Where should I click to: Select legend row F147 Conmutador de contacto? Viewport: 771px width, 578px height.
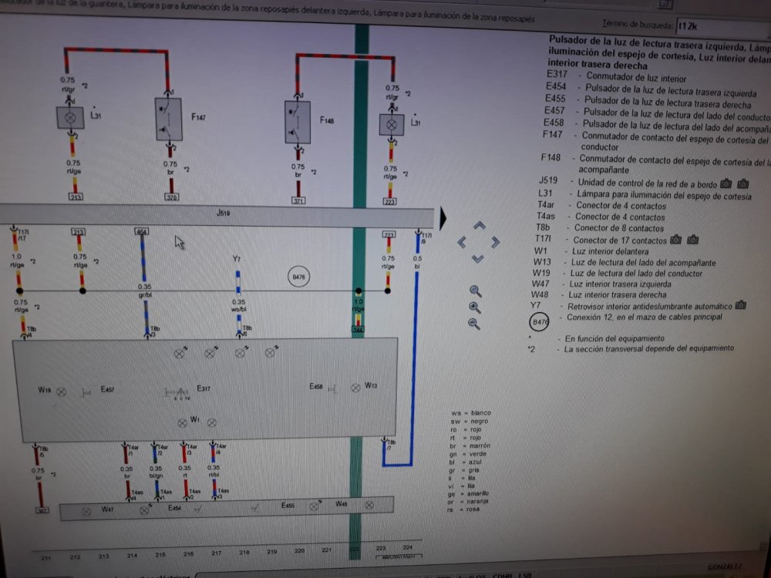click(656, 139)
